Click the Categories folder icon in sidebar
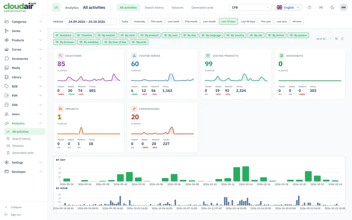Viewport: 352px width, 220px height. pyautogui.click(x=7, y=21)
